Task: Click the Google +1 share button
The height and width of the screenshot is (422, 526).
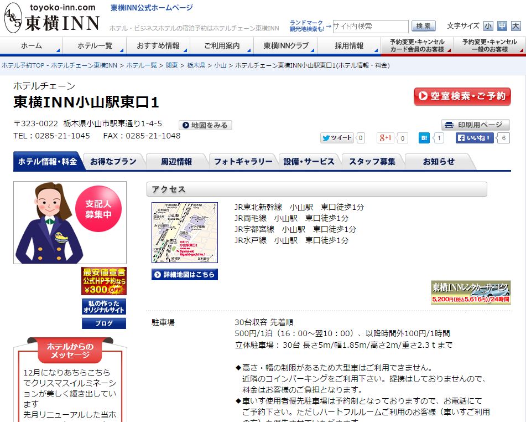Action: pyautogui.click(x=385, y=138)
